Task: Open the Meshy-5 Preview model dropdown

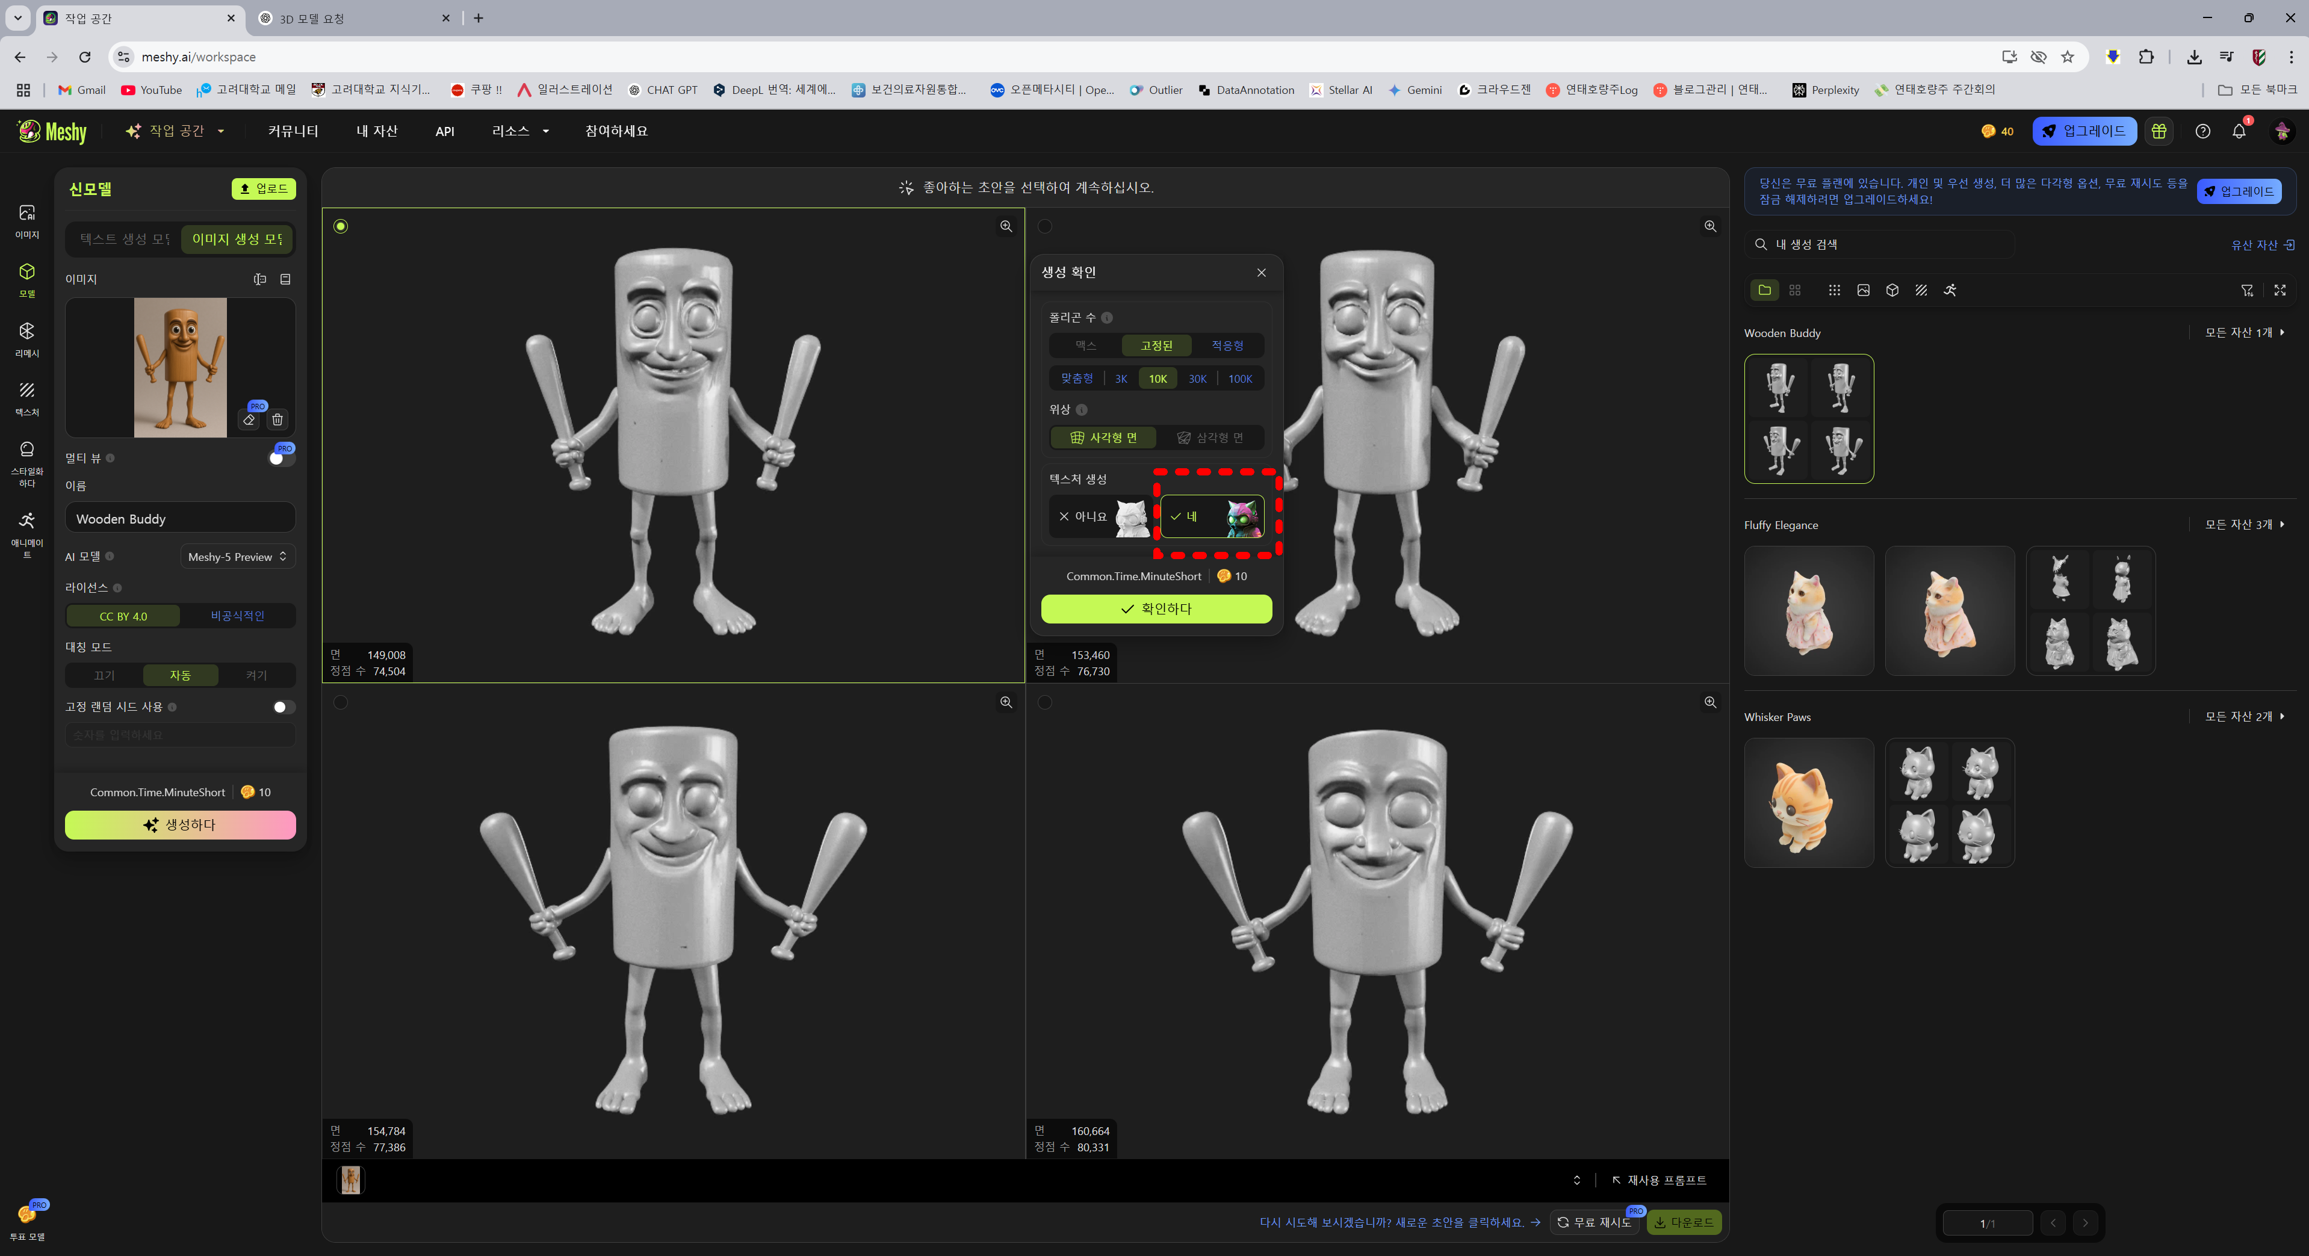Action: click(x=238, y=557)
